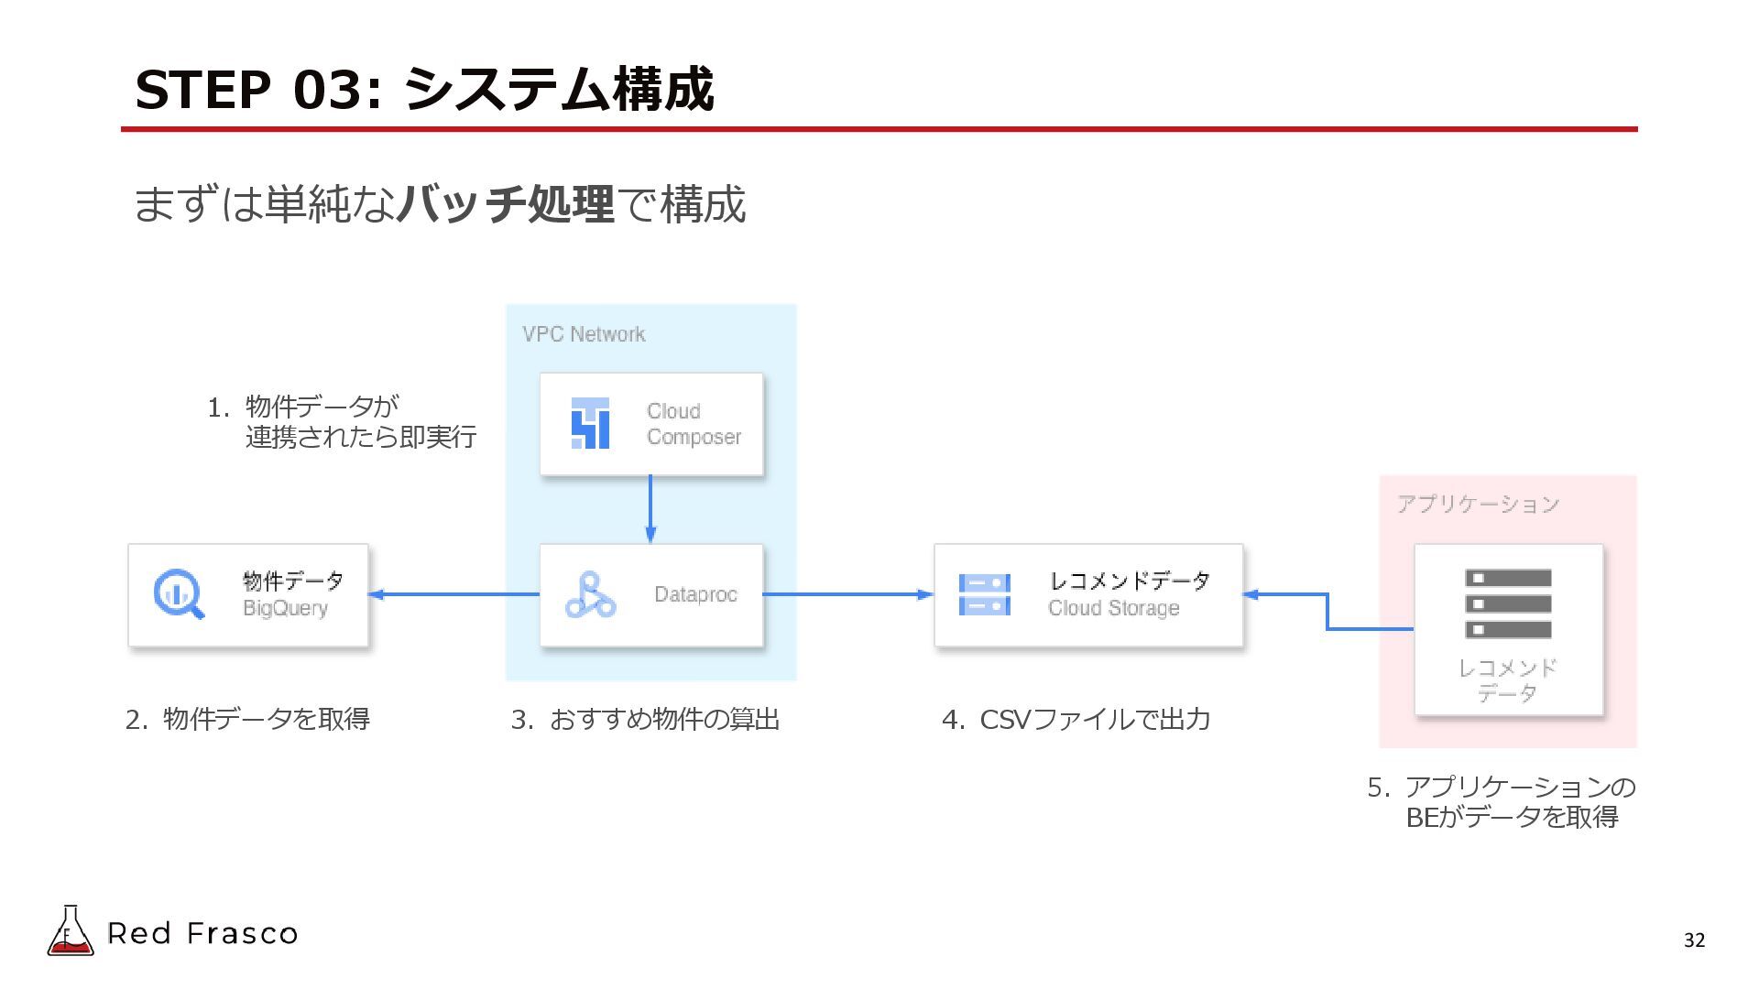Image resolution: width=1759 pixels, height=989 pixels.
Task: Click the Cloud Composer icon
Action: tap(590, 423)
